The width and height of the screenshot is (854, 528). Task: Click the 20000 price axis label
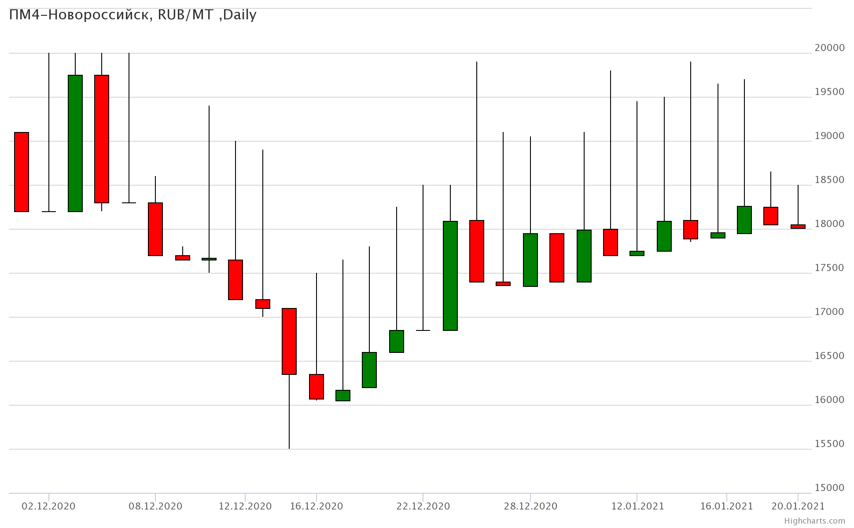829,48
